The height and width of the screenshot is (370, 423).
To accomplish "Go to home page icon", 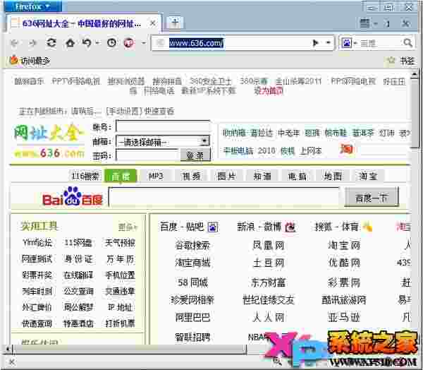I will 70,42.
